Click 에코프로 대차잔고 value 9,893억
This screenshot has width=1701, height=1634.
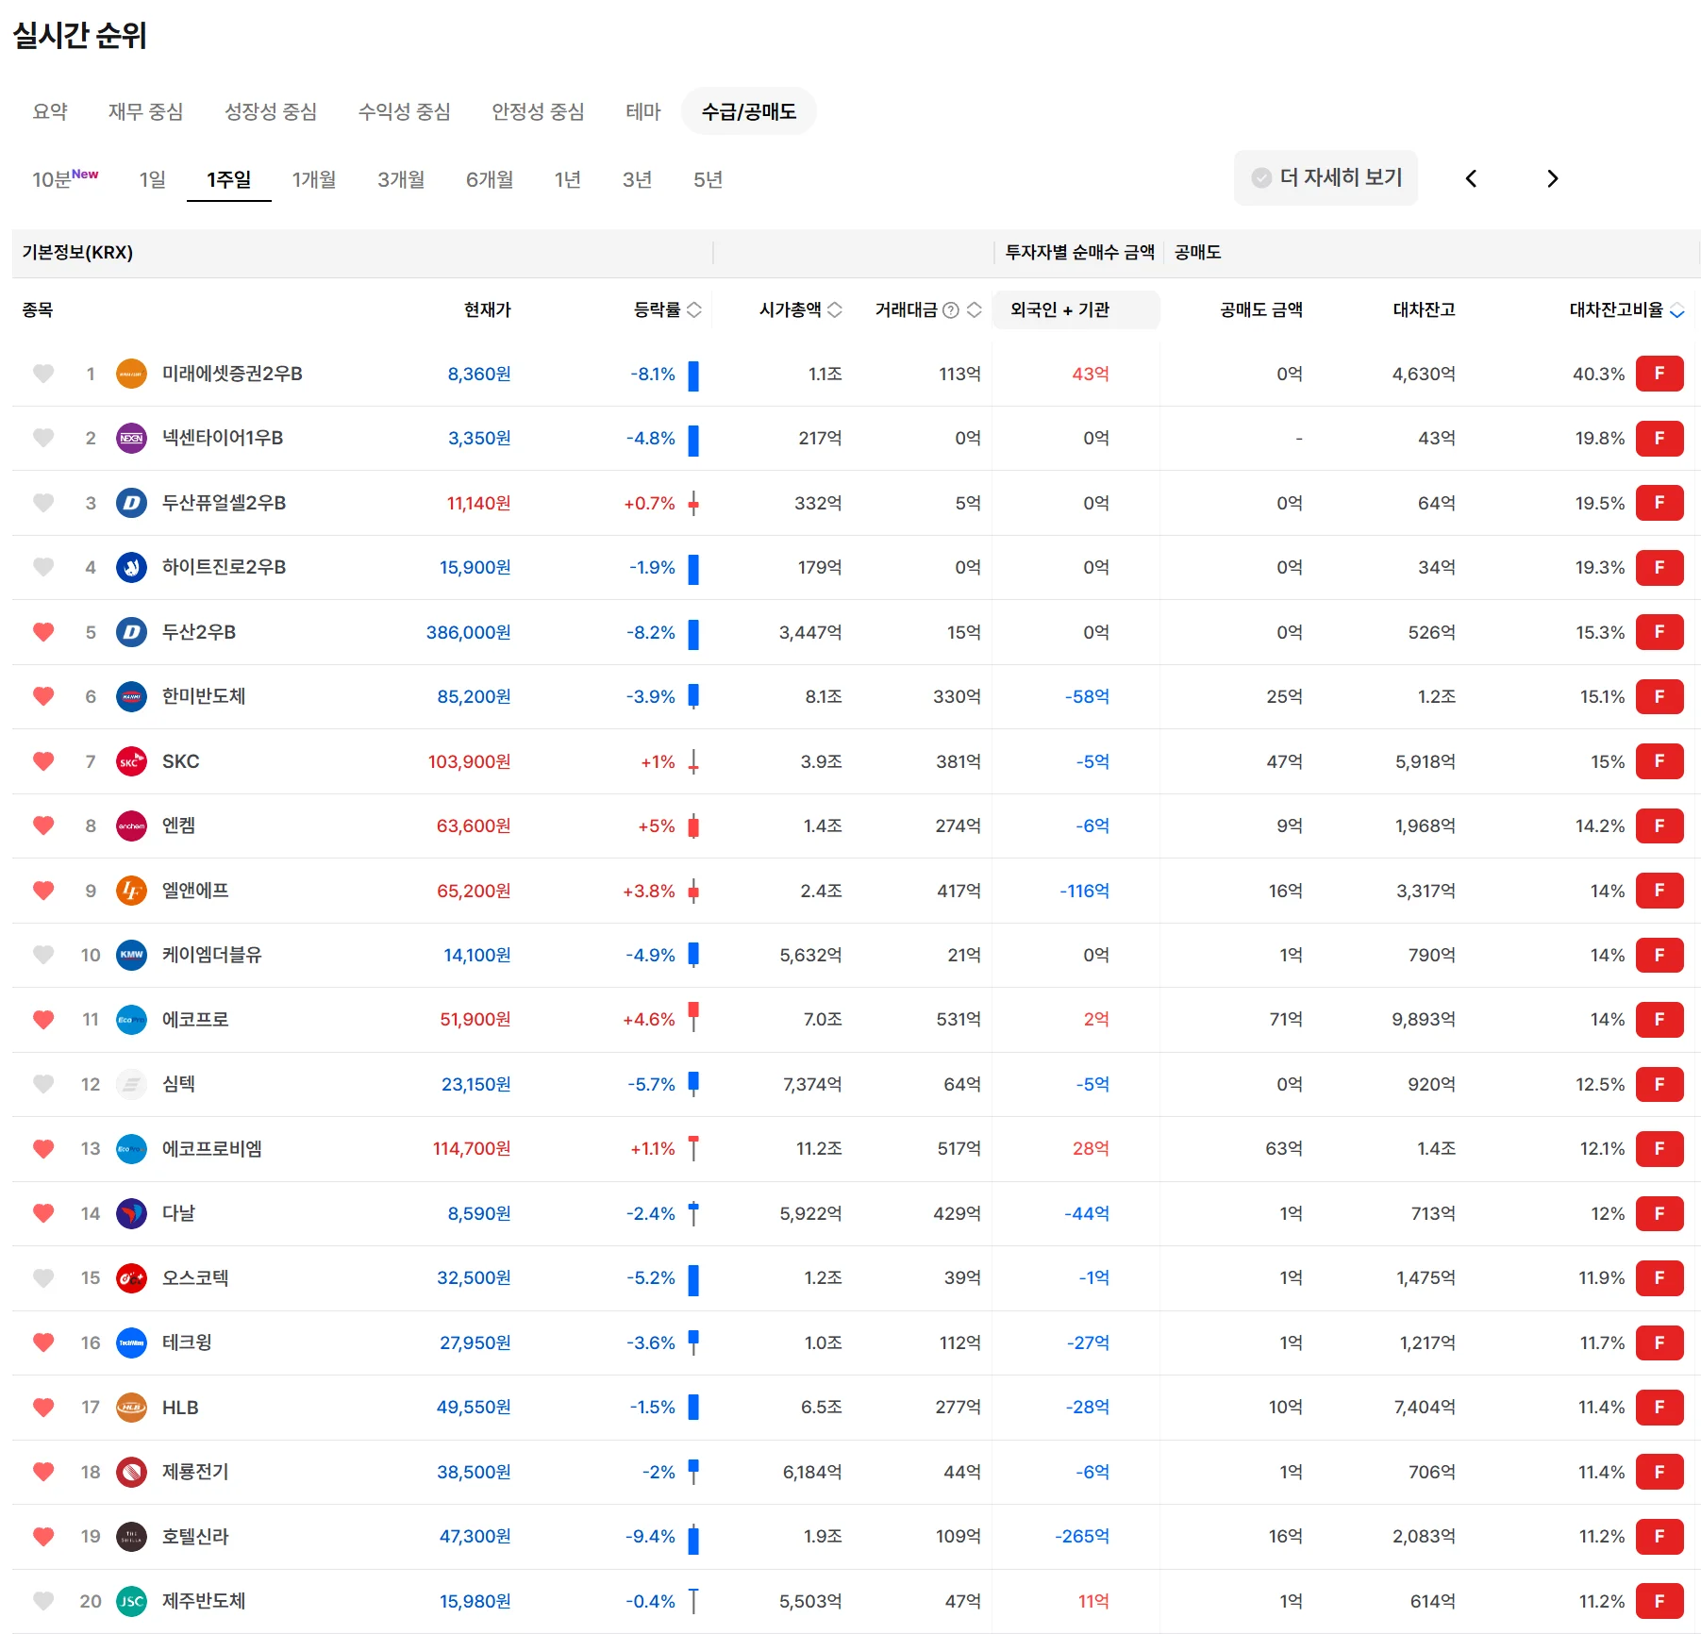pos(1424,1019)
